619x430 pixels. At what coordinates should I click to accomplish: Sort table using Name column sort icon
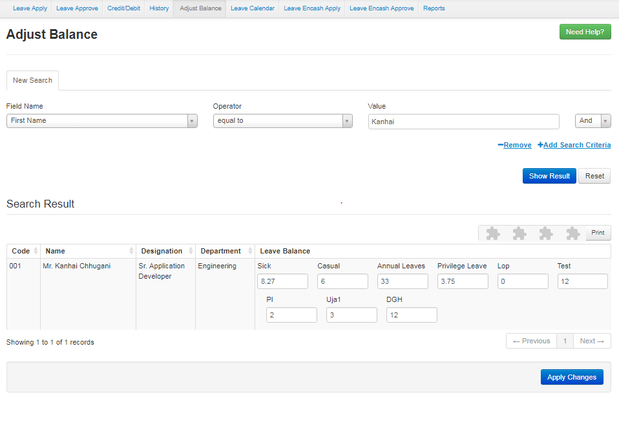click(x=131, y=251)
